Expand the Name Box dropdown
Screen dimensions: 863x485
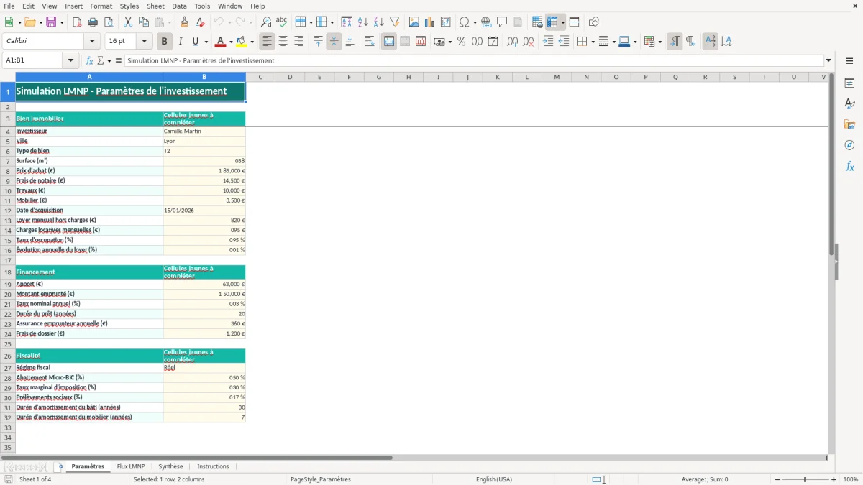click(70, 61)
